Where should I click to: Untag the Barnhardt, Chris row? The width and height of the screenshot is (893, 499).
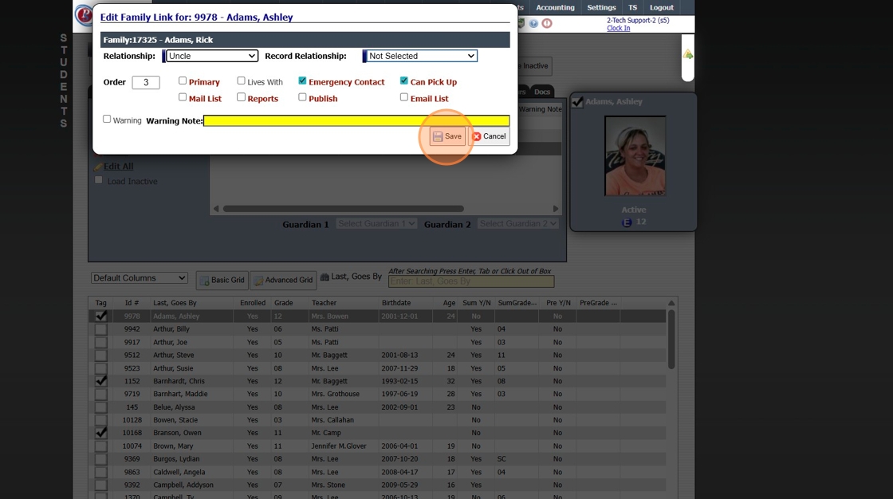coord(100,380)
